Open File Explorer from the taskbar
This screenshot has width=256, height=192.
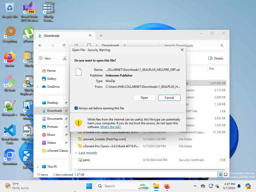156,186
